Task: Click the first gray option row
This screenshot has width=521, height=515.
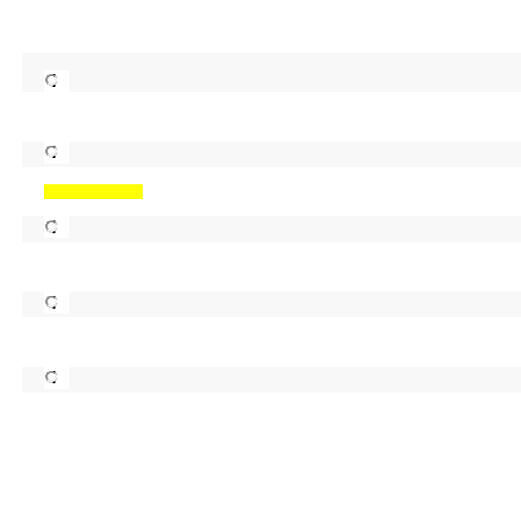Action: [271, 72]
